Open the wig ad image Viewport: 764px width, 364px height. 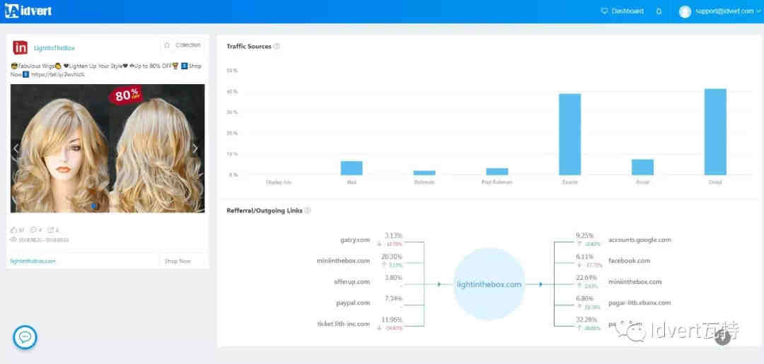tap(108, 148)
